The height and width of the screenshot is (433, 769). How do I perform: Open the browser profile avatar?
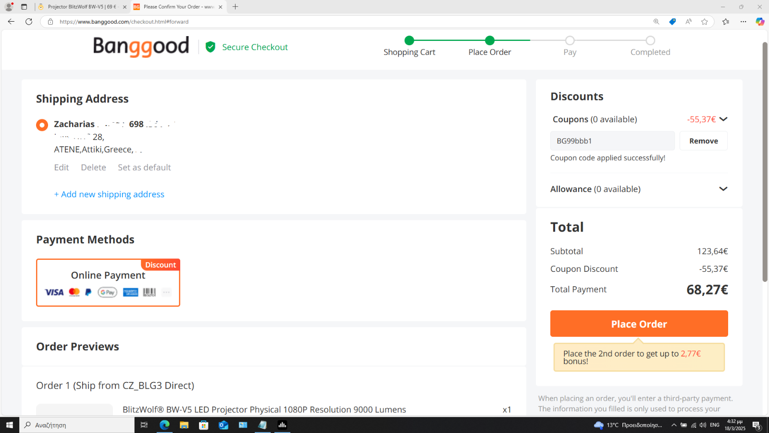click(x=9, y=7)
